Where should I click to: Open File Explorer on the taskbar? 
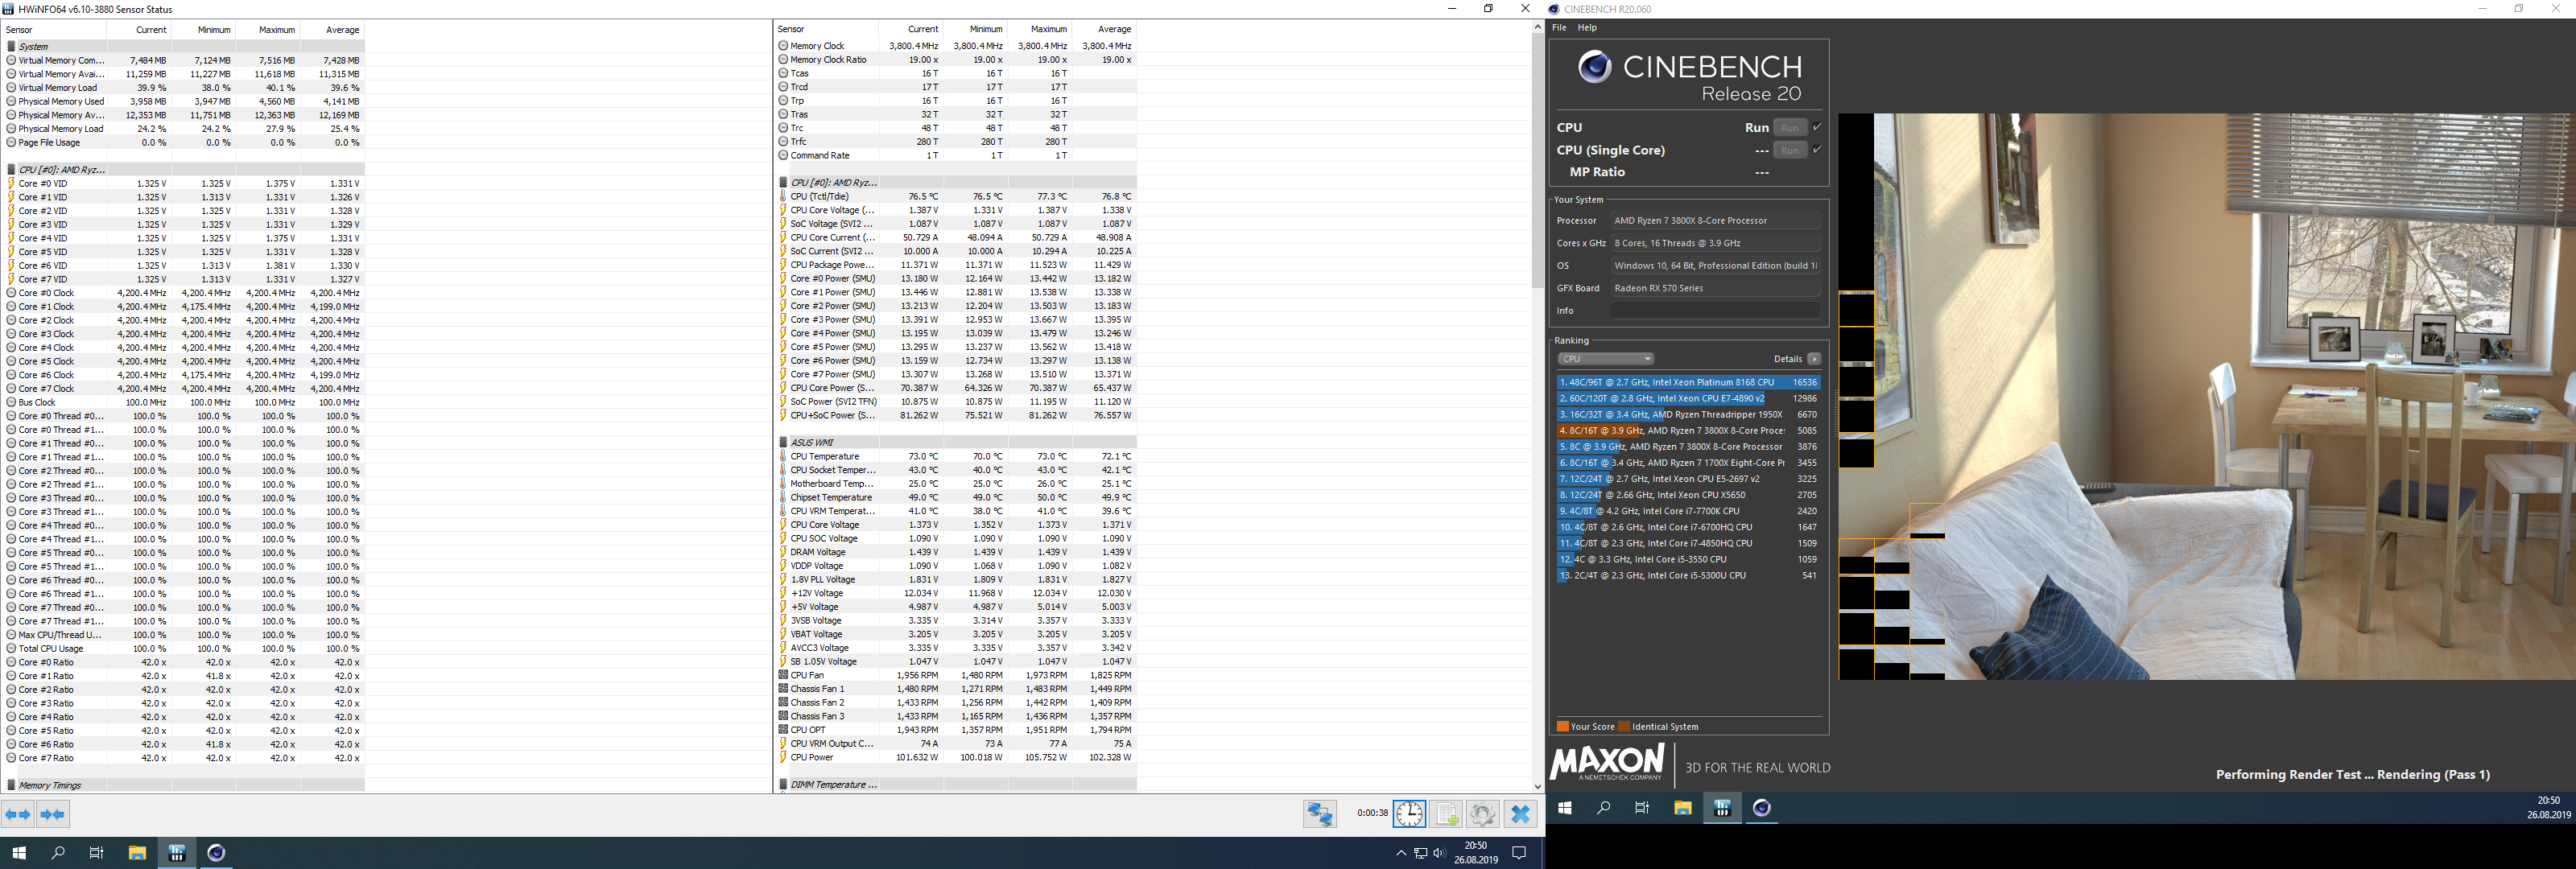click(137, 853)
